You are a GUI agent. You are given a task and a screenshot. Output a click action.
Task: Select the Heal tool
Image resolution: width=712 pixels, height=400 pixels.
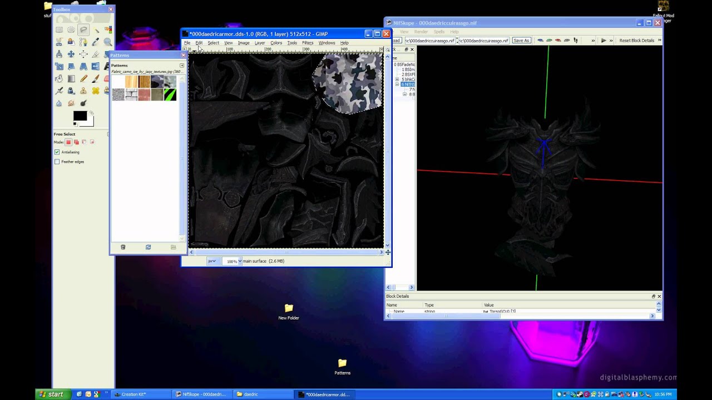pos(96,91)
